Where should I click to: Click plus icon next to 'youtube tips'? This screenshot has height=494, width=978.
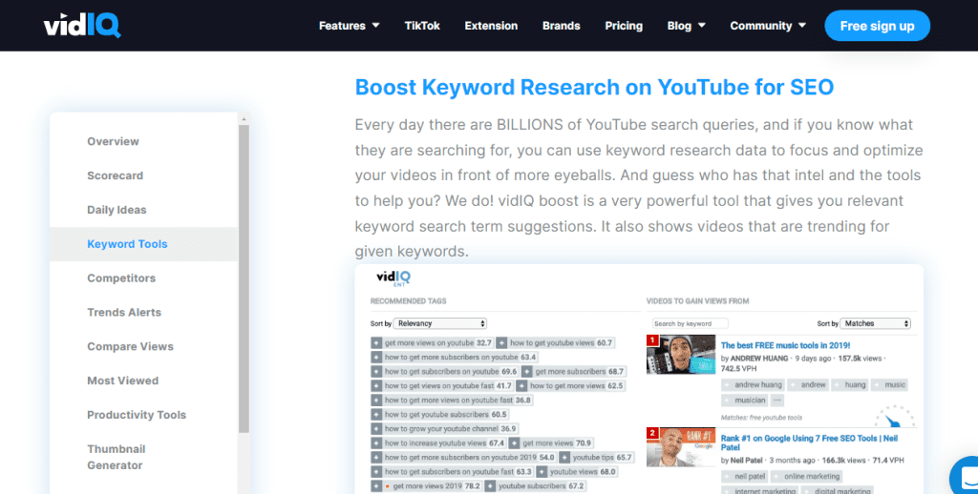click(x=564, y=458)
